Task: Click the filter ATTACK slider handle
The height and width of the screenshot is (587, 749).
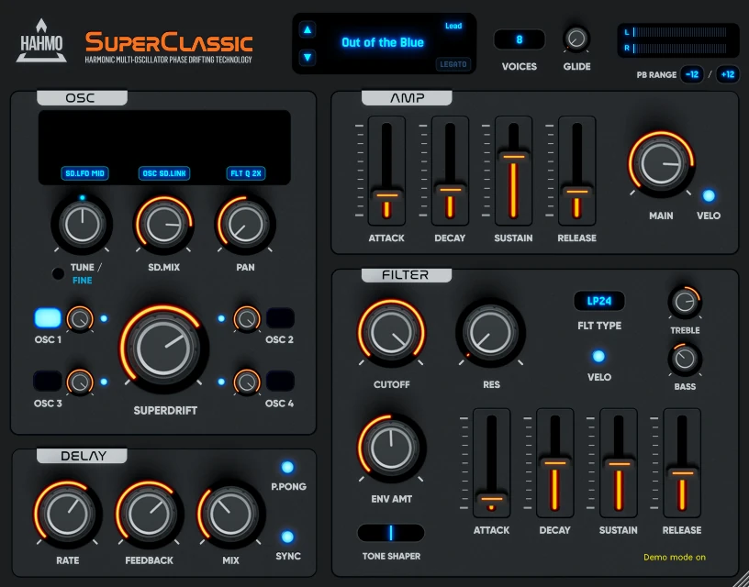Action: click(x=492, y=499)
